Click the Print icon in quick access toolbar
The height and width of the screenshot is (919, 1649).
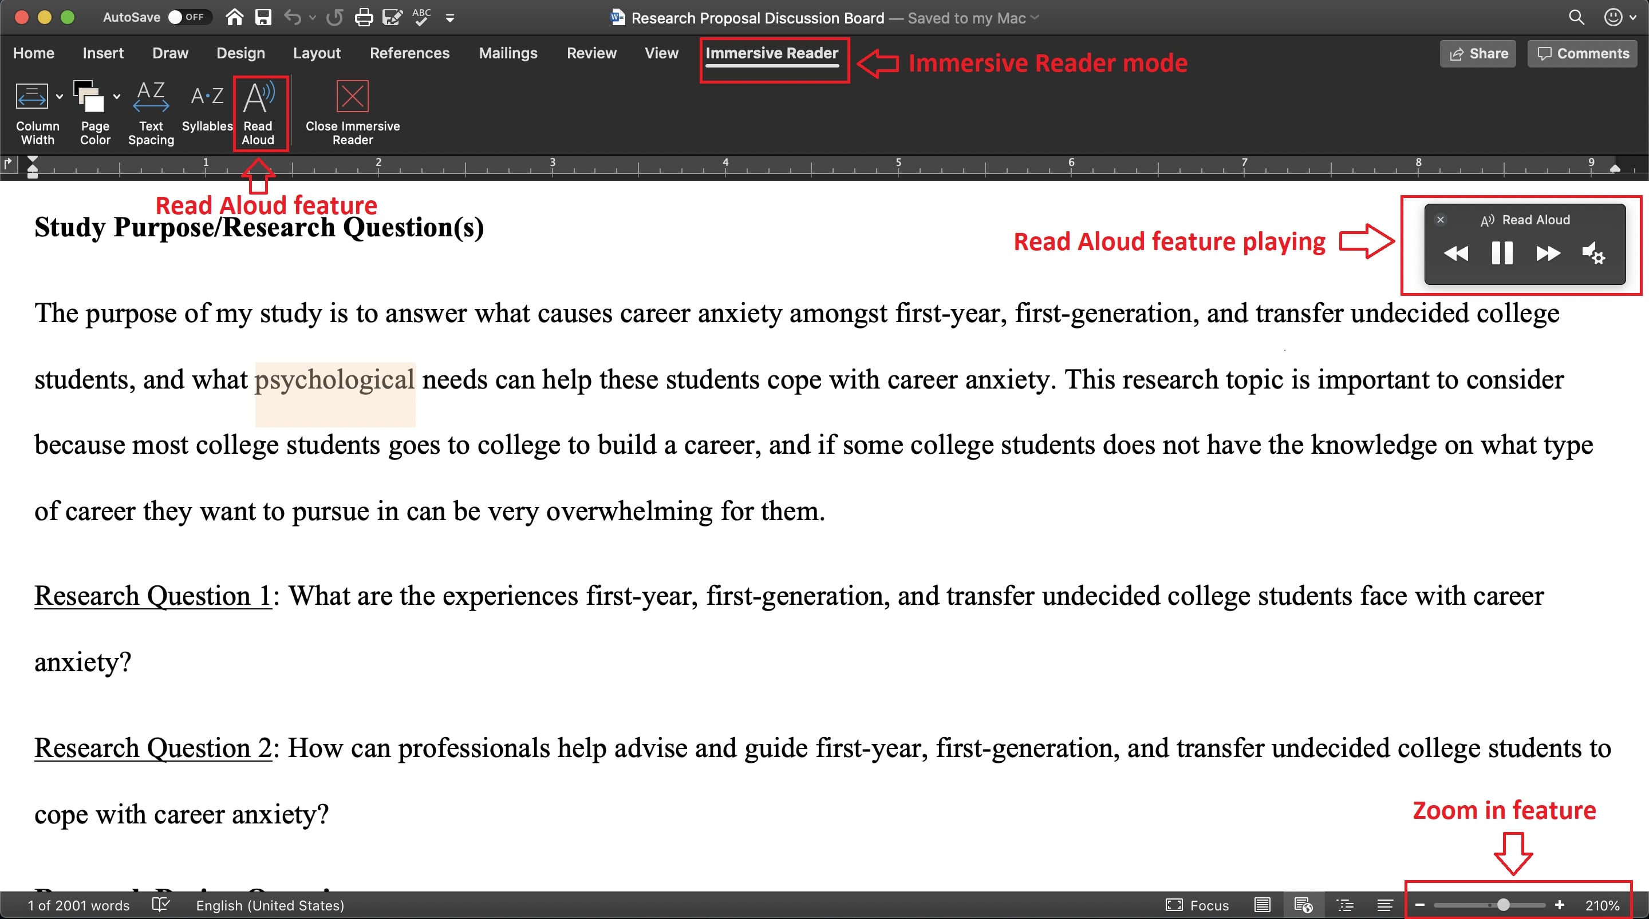[x=364, y=17]
